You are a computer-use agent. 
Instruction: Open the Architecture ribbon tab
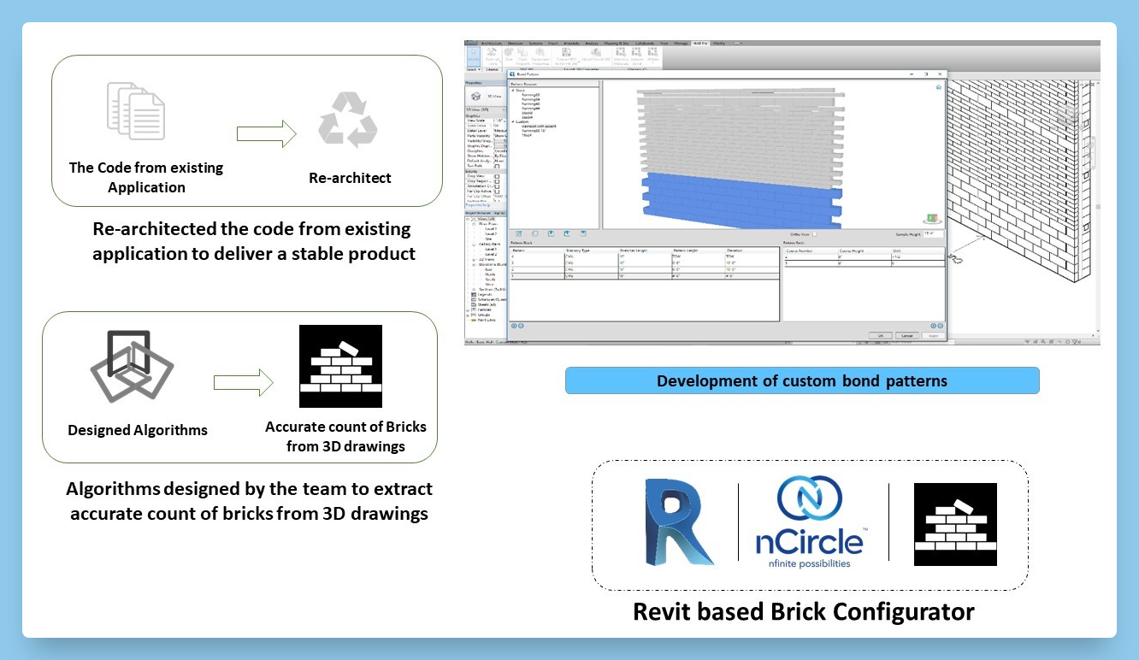pyautogui.click(x=493, y=42)
